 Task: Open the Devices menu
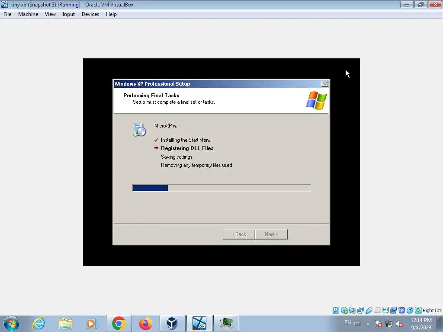coord(90,14)
